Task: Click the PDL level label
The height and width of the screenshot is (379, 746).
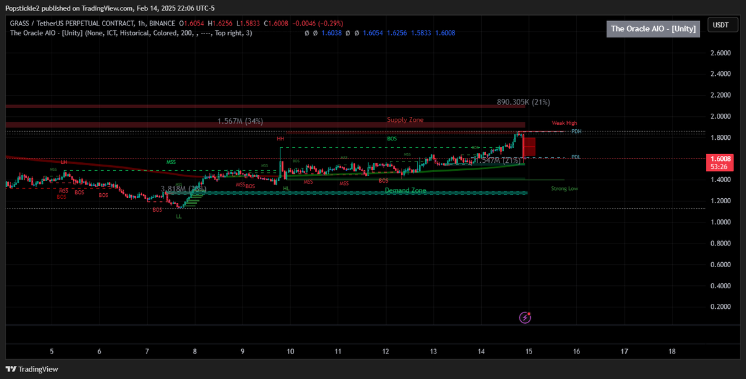Action: [x=576, y=157]
